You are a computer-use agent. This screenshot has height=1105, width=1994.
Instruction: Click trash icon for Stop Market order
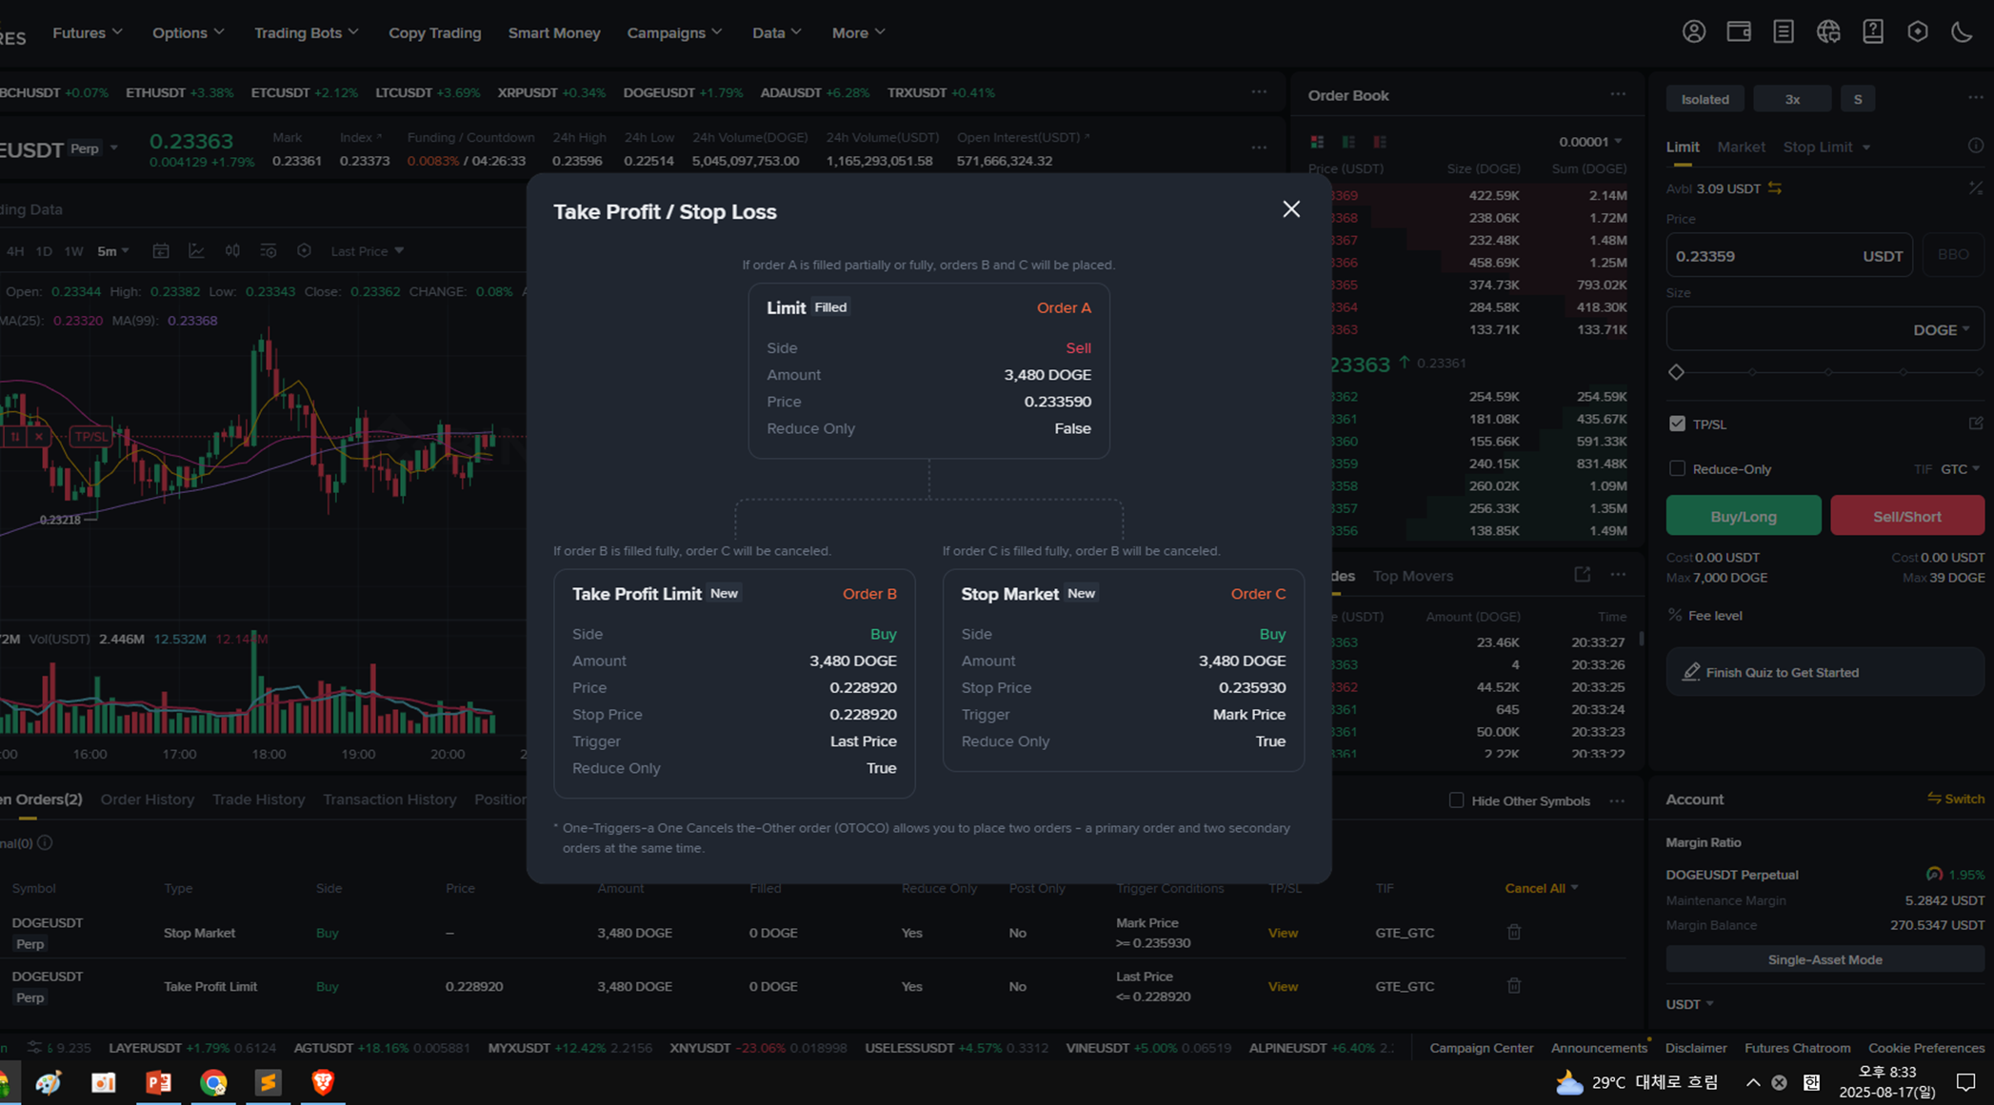(x=1513, y=933)
